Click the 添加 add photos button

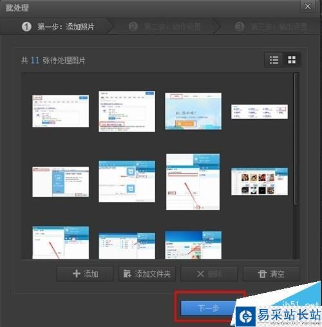click(85, 274)
